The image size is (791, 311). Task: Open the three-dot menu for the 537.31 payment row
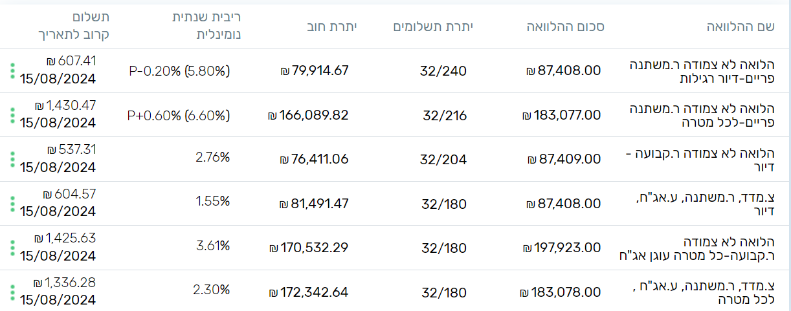12,159
